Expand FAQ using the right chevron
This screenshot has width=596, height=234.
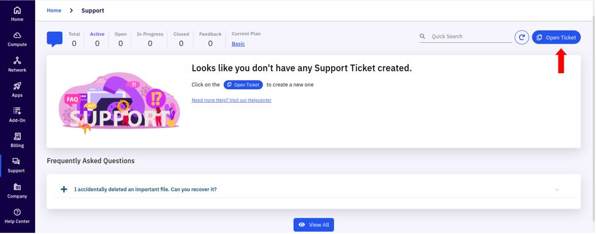pyautogui.click(x=557, y=190)
